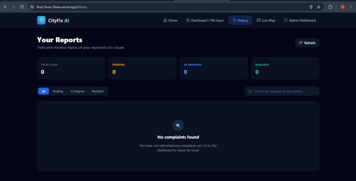
Task: Click the Resolved count card
Action: pos(285,68)
